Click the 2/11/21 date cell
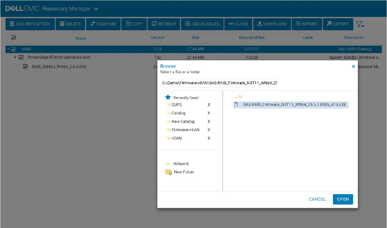387x228 pixels. [252, 49]
